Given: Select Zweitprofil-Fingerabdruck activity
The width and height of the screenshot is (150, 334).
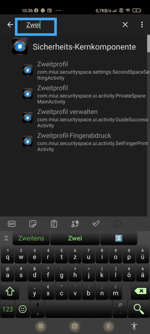Looking at the screenshot, I should pyautogui.click(x=86, y=142).
